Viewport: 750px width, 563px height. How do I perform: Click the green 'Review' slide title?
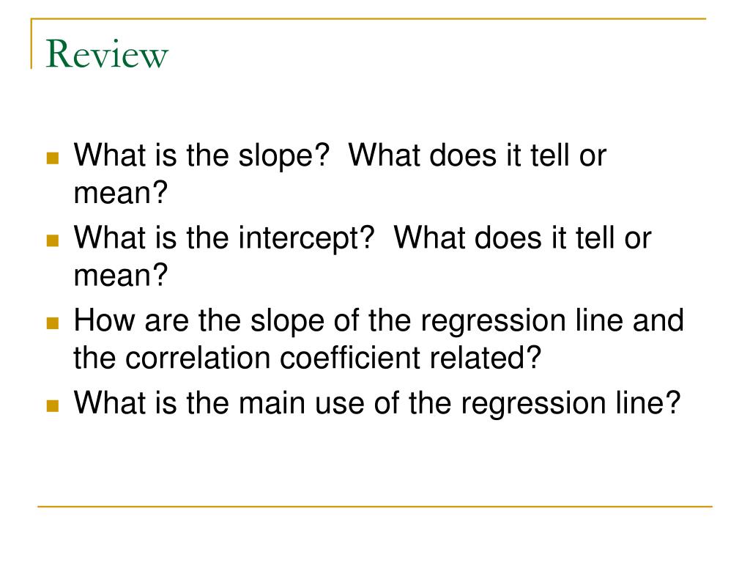(107, 54)
